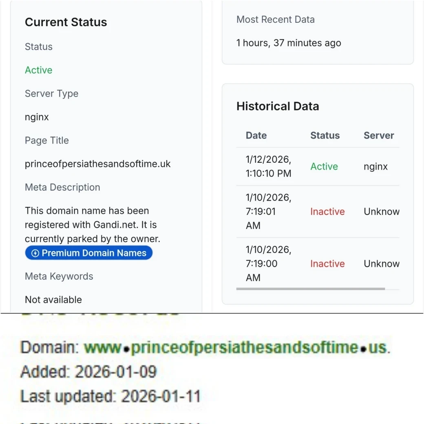
Task: Click the Server column header
Action: (378, 135)
